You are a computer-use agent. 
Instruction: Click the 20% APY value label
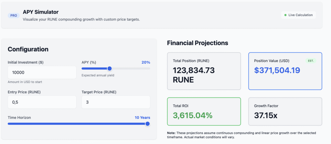pyautogui.click(x=146, y=62)
